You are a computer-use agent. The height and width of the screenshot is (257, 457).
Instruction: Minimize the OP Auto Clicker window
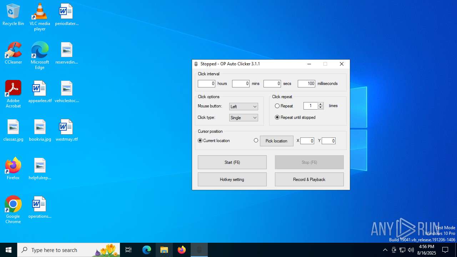pyautogui.click(x=309, y=64)
